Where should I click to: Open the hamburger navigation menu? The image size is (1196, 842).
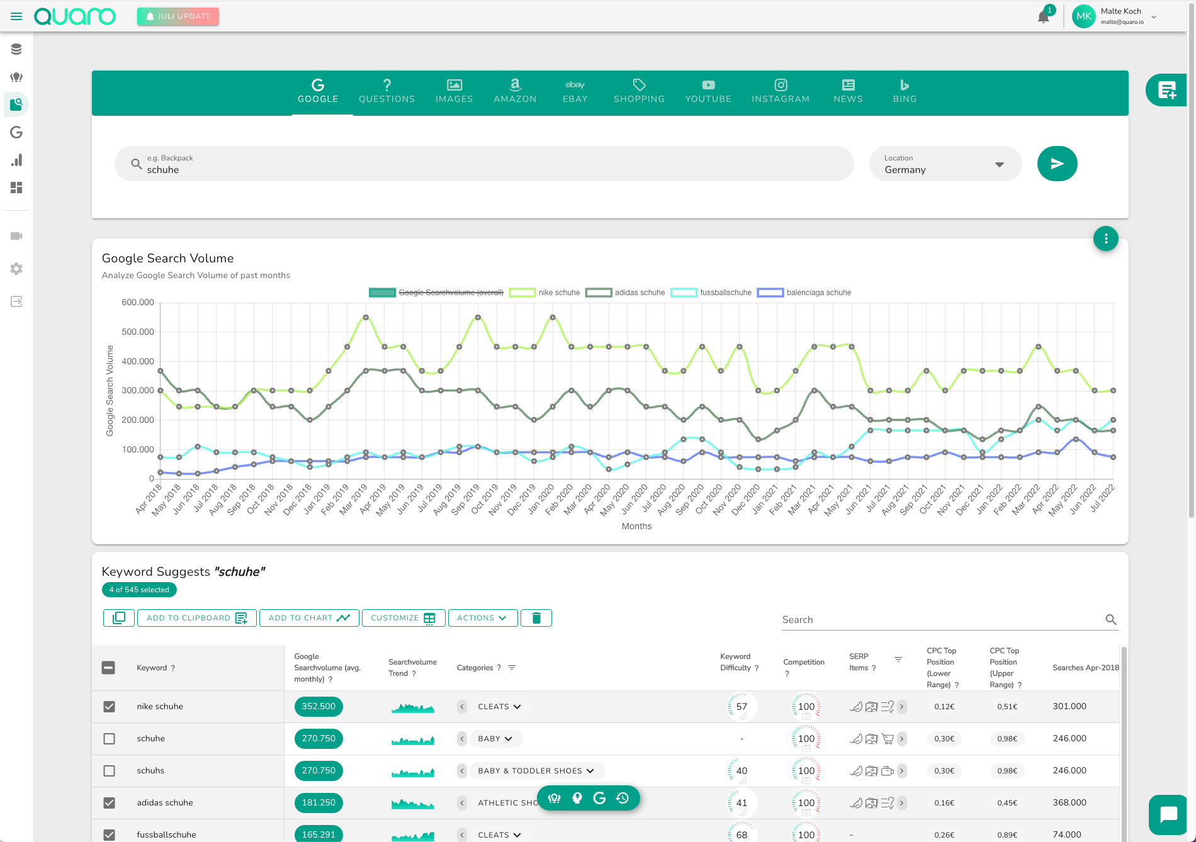[16, 16]
